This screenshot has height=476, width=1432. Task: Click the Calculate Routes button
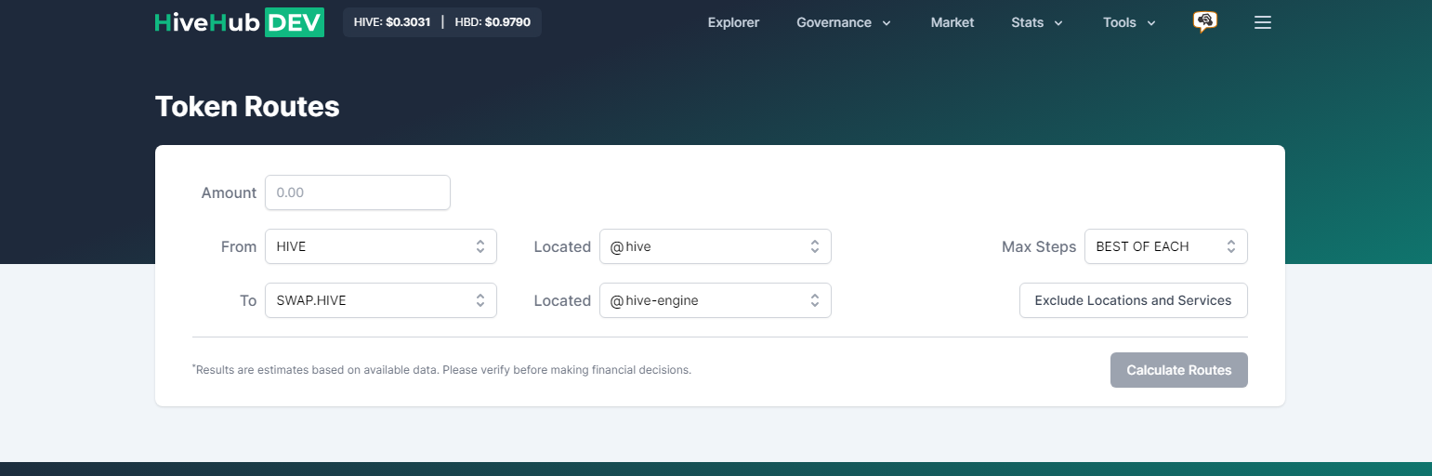[1179, 370]
